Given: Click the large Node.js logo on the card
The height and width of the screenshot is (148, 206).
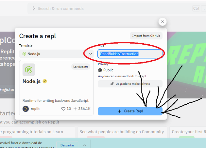Looking at the screenshot, I should point(29,70).
